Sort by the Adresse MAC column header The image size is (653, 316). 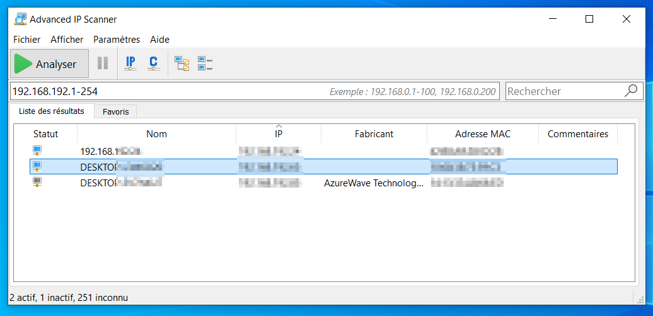click(x=483, y=134)
